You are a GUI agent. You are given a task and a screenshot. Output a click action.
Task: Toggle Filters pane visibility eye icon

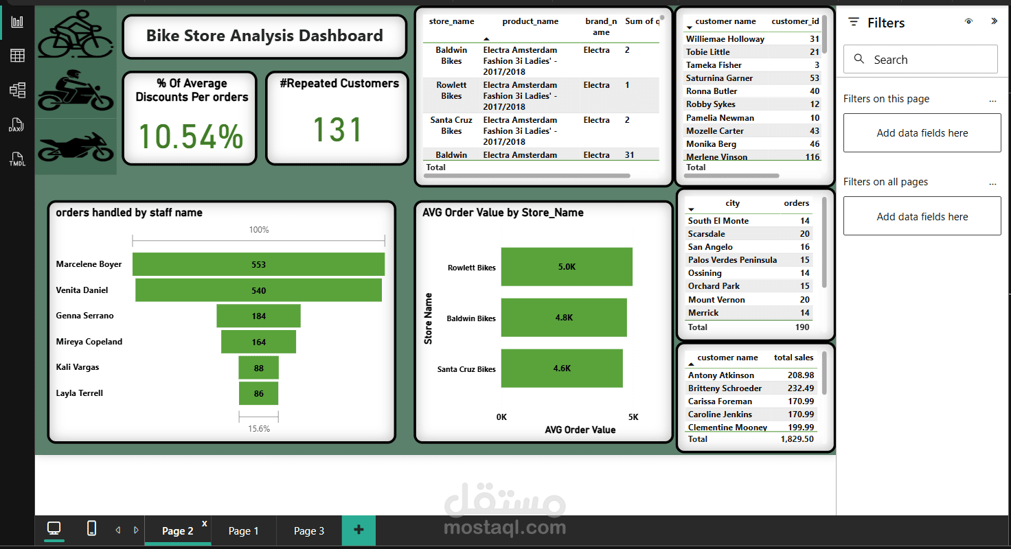point(968,21)
